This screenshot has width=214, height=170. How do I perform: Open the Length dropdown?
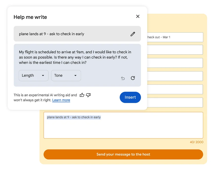point(34,76)
